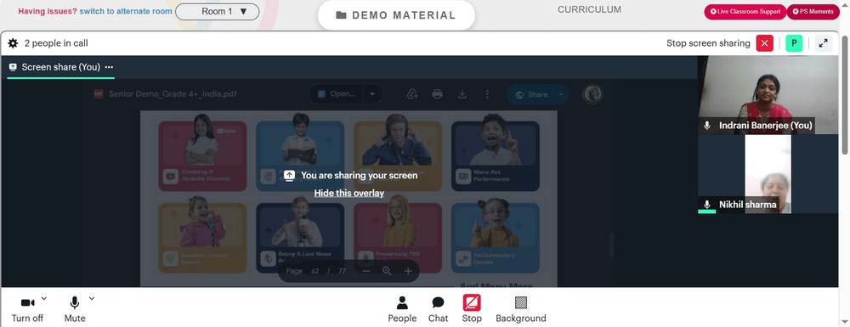Open screen share more options dots
This screenshot has width=850, height=327.
(x=109, y=67)
